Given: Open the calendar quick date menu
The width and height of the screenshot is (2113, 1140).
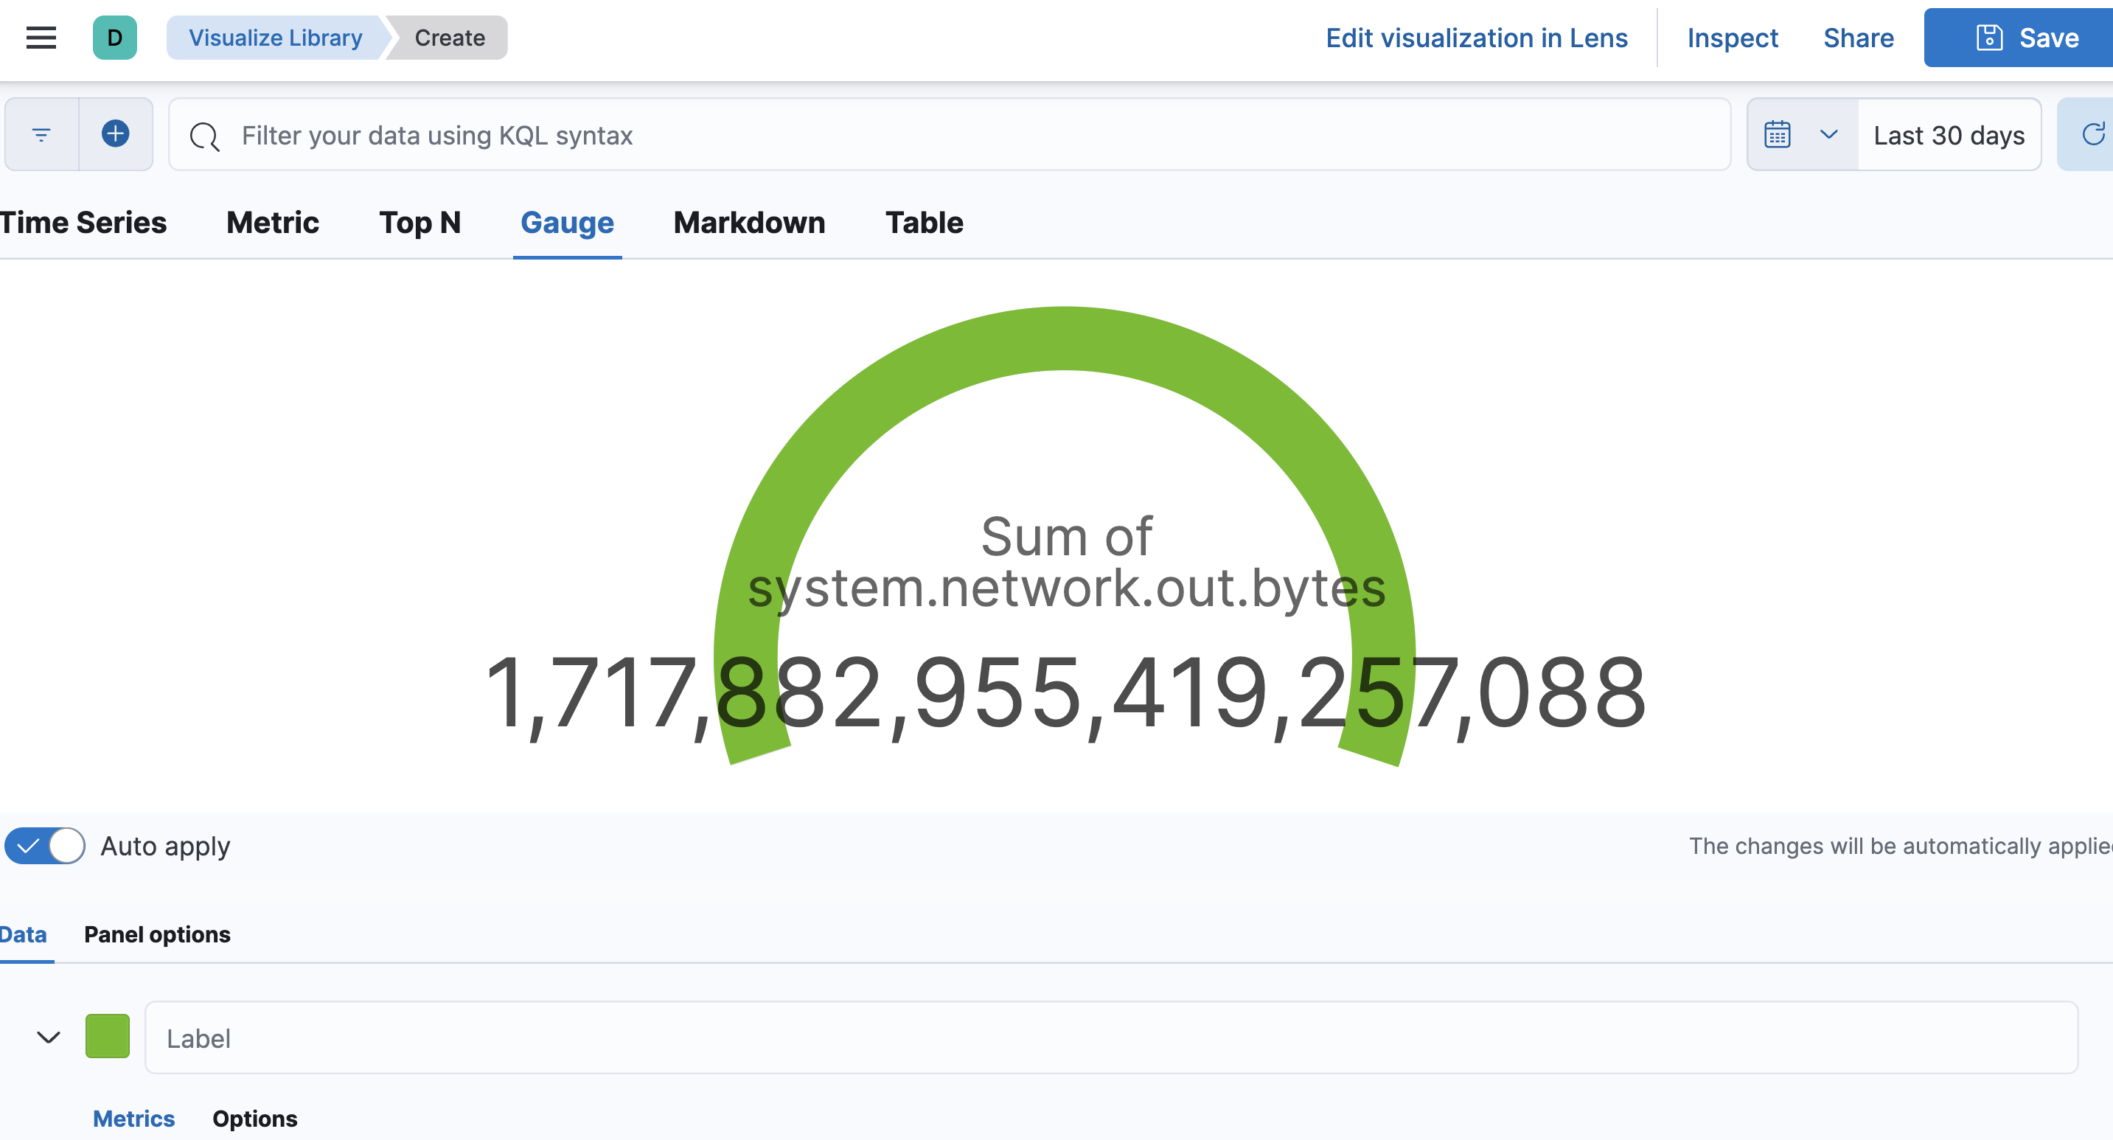Looking at the screenshot, I should (1778, 134).
